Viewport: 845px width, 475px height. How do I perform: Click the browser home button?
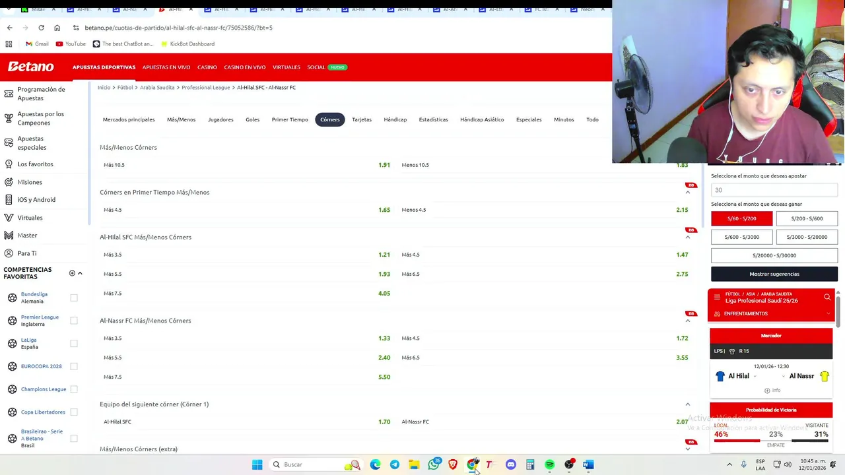click(57, 28)
